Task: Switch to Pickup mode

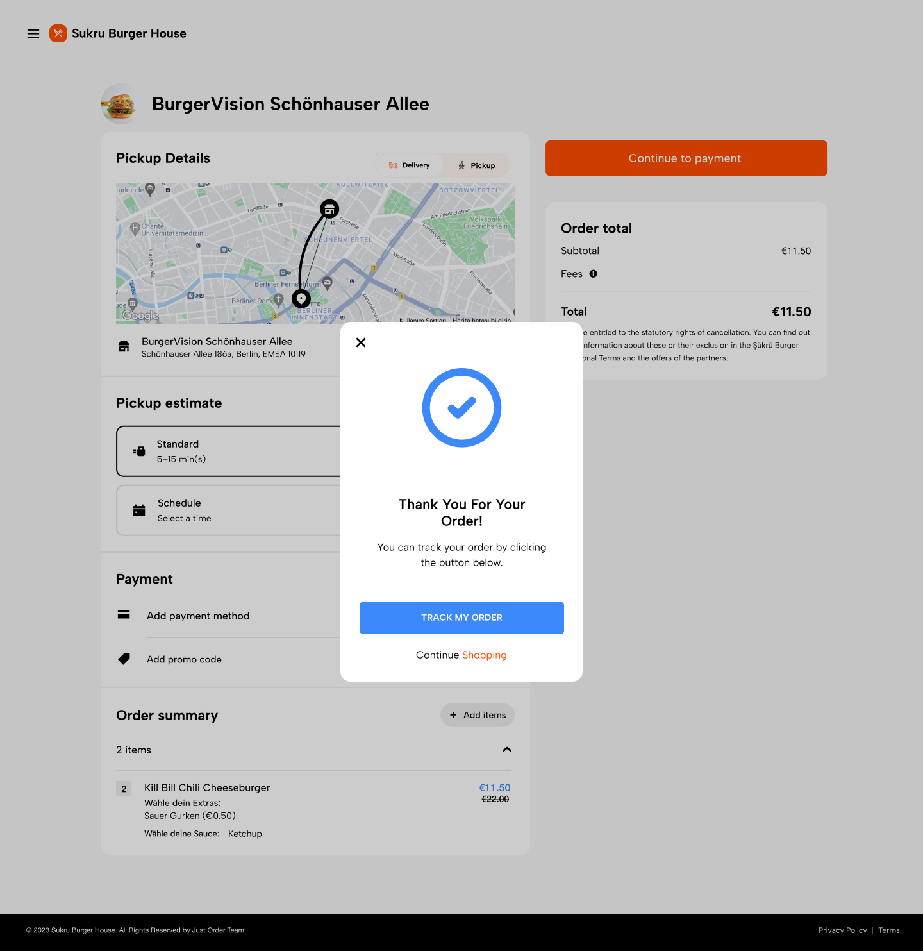Action: point(477,165)
